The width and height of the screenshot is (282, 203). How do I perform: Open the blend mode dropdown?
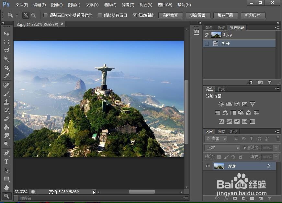[x=222, y=148]
